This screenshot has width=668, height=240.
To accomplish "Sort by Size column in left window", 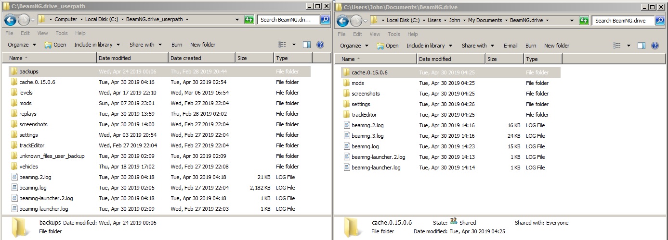I will pyautogui.click(x=255, y=58).
